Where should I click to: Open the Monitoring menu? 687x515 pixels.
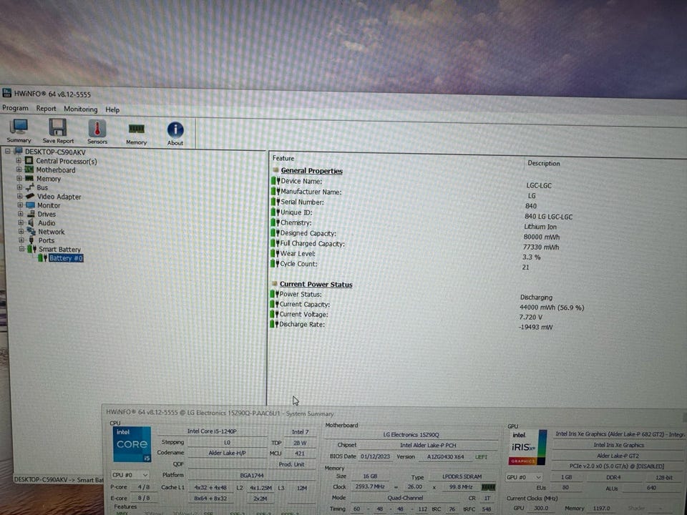(81, 109)
